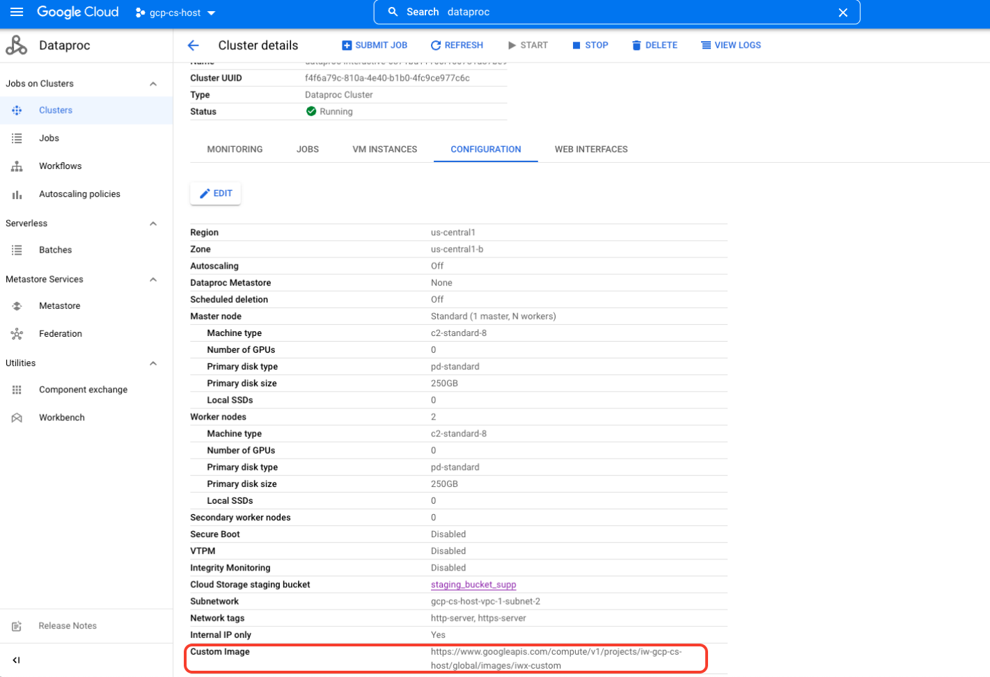Viewport: 990px width, 677px height.
Task: Click the Autoscaling policies bar chart icon
Action: coord(17,194)
